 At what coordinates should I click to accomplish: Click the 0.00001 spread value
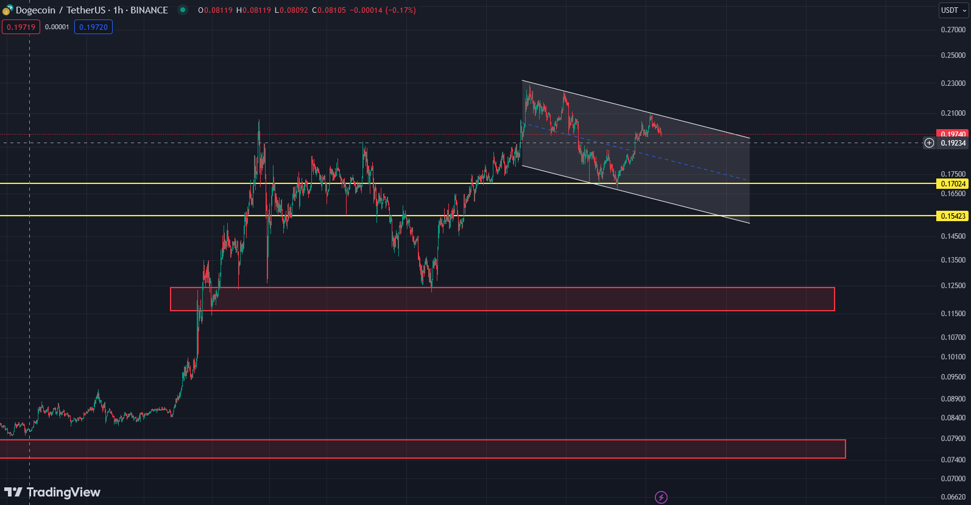click(57, 27)
